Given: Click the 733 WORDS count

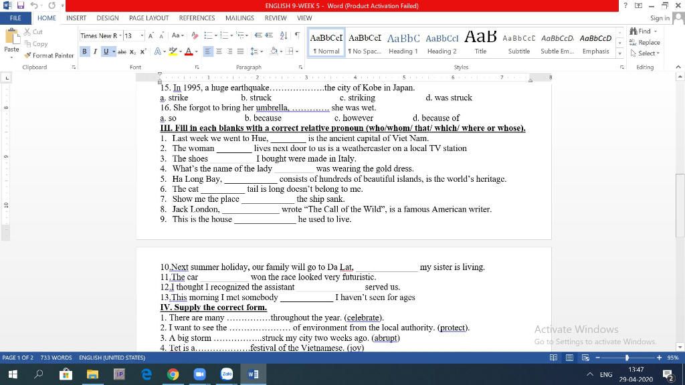Looking at the screenshot, I should pos(56,358).
